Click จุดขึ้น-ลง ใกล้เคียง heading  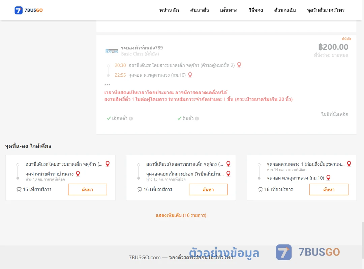[28, 146]
